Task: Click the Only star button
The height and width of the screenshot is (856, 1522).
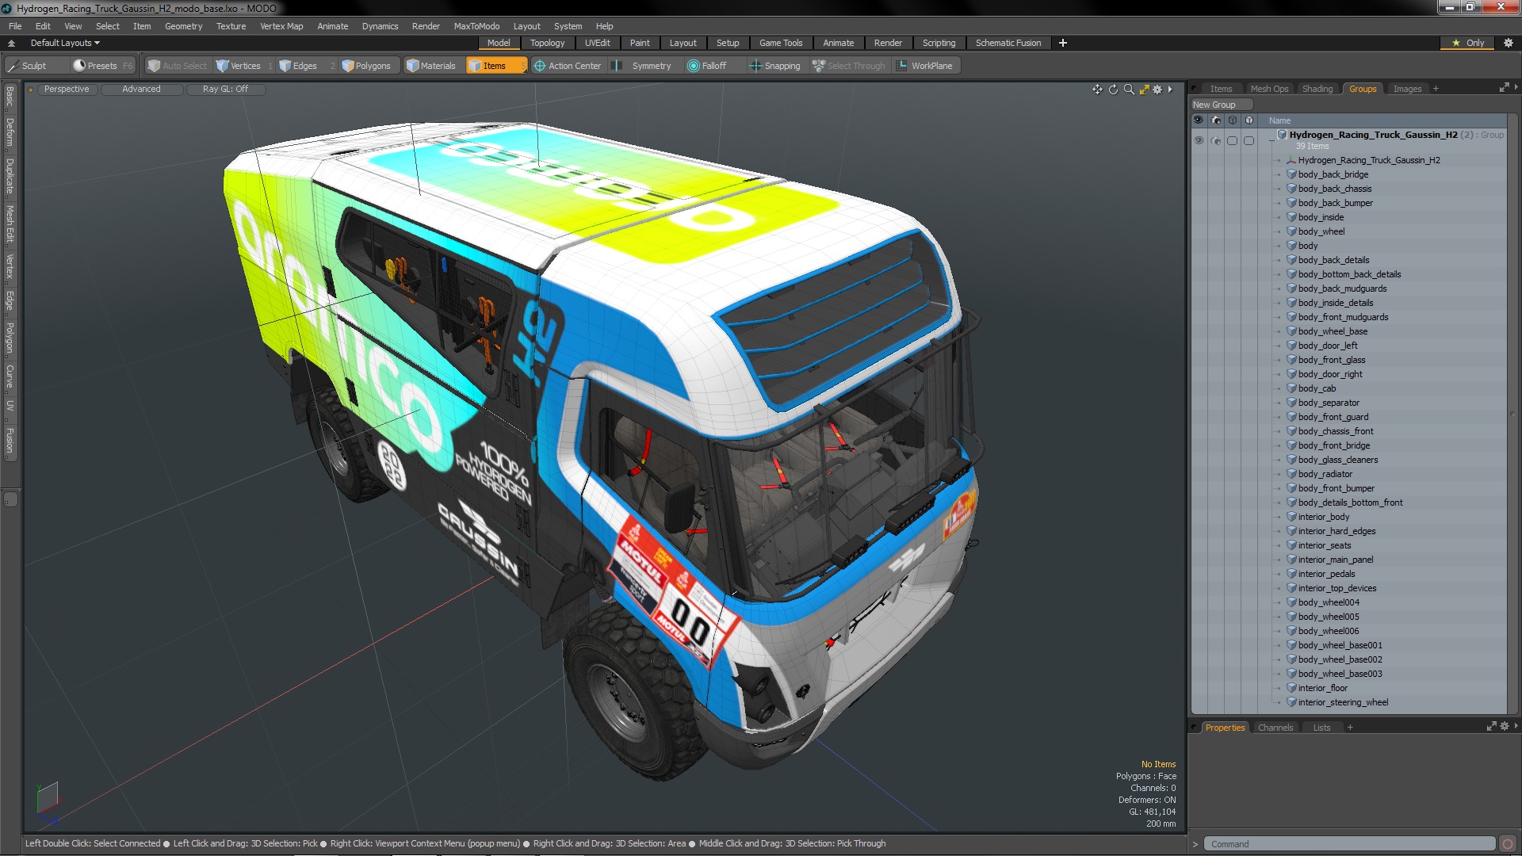Action: click(x=1468, y=43)
